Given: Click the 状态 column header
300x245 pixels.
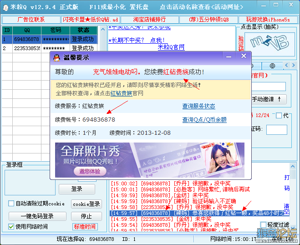Looking at the screenshot, I should 84,30.
